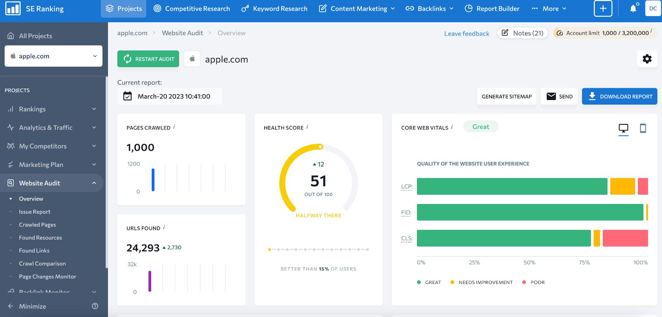Click the blue Pages Crawled bar

click(153, 180)
